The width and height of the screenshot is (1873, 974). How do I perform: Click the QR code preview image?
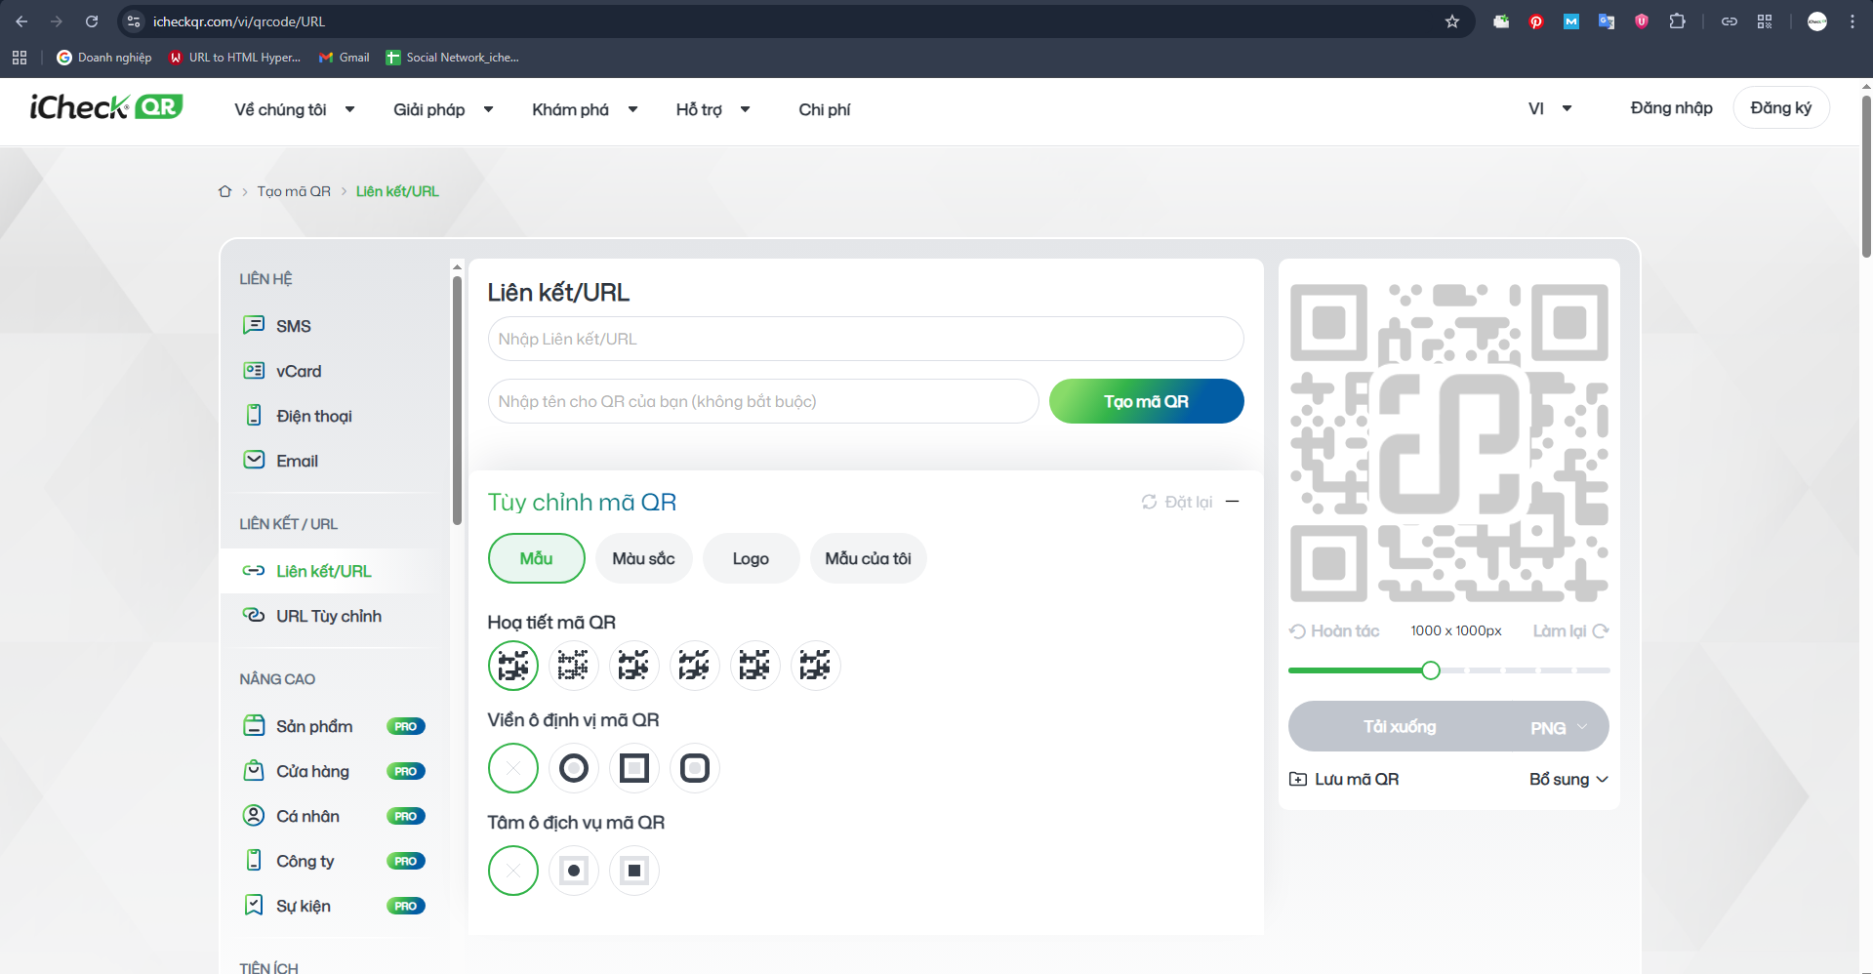[x=1449, y=442]
